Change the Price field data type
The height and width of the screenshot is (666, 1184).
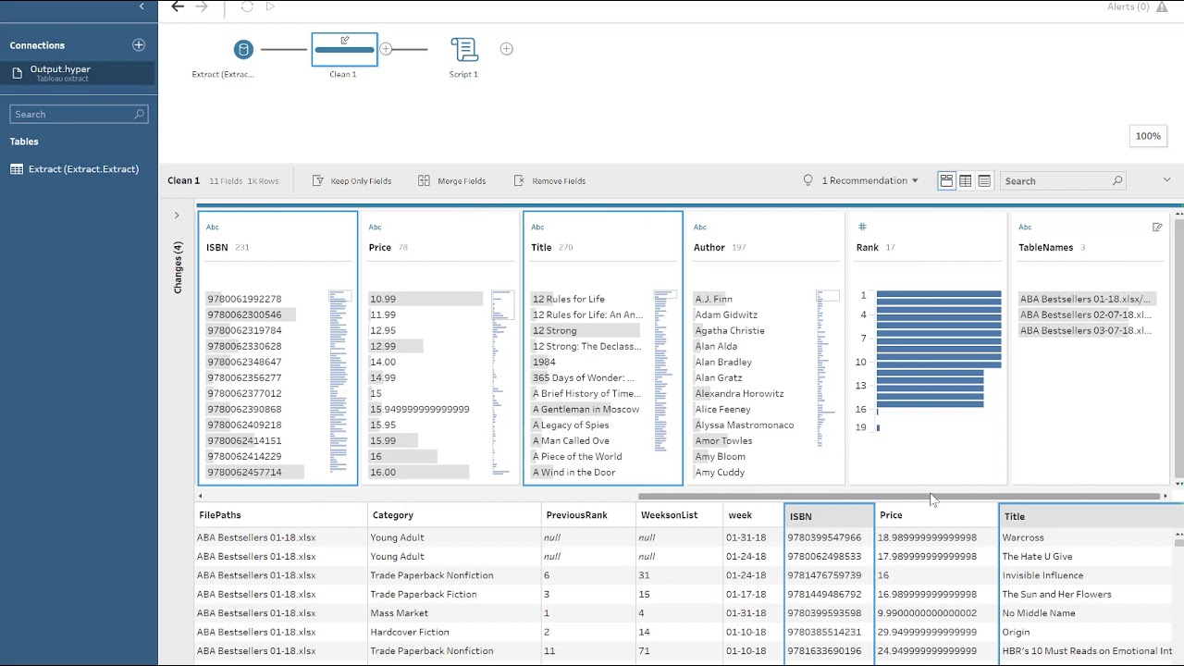[376, 227]
